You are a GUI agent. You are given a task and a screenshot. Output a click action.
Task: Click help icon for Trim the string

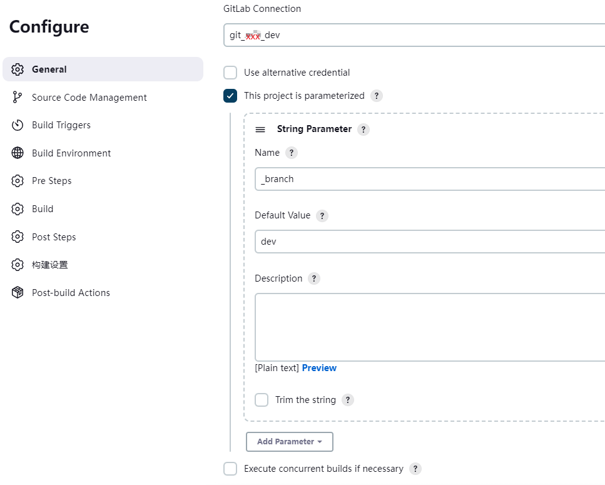348,400
